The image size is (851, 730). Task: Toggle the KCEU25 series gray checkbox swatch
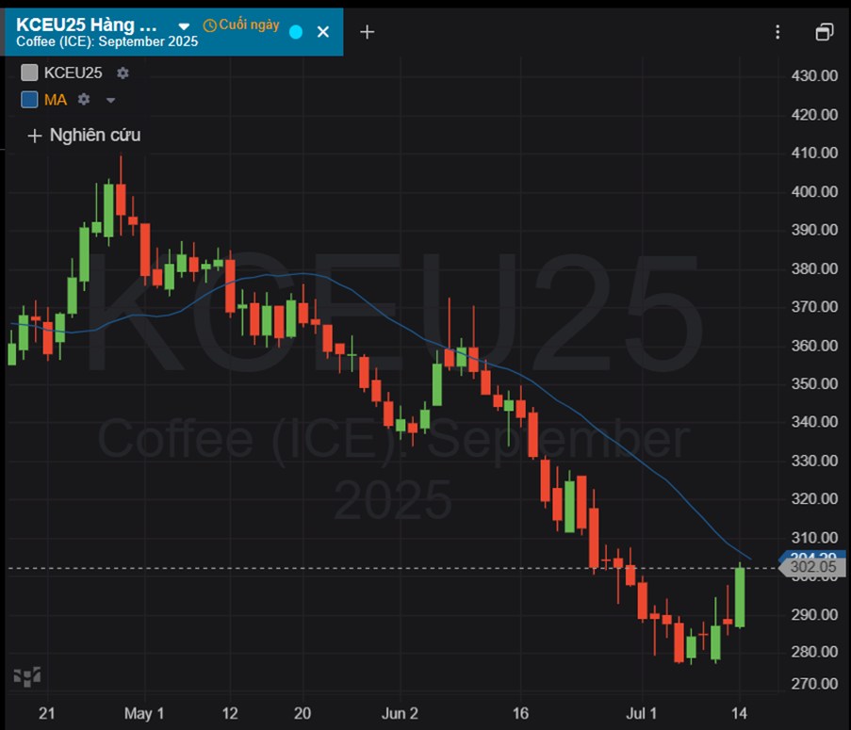point(29,73)
